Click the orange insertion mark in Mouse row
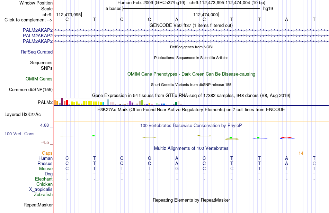The width and height of the screenshot is (329, 213). (x=301, y=168)
